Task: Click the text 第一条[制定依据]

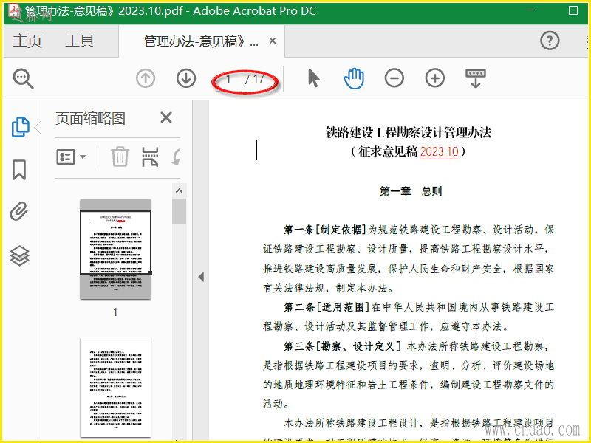Action: coord(325,230)
